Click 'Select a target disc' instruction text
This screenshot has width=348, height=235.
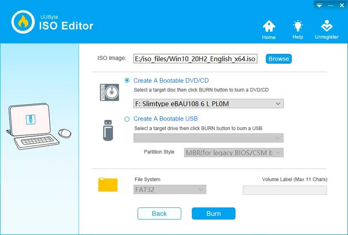coord(201,90)
